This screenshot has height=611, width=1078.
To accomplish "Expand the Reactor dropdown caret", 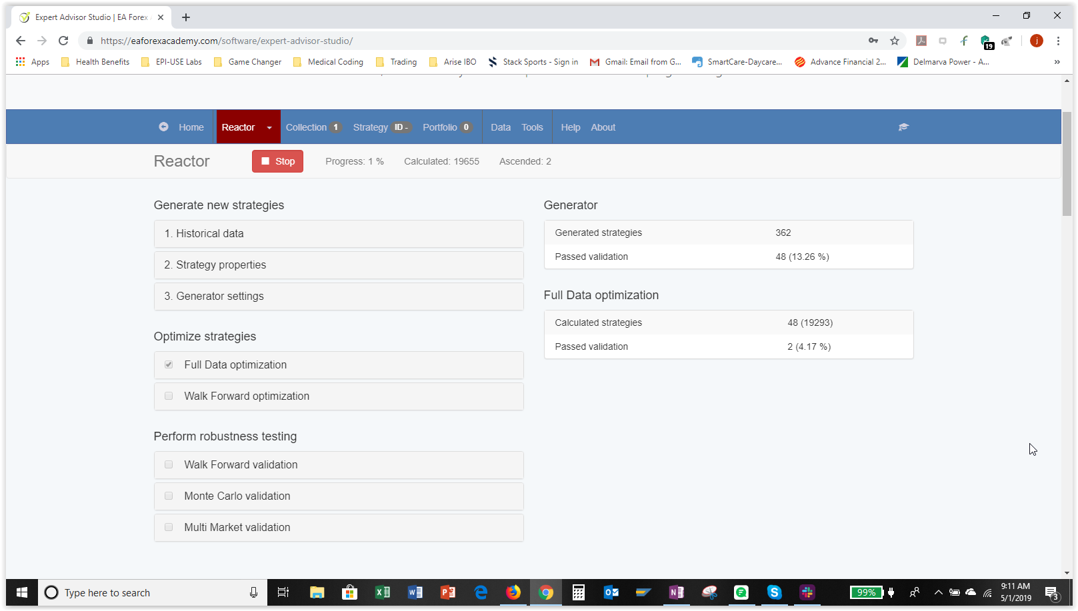I will pos(269,127).
